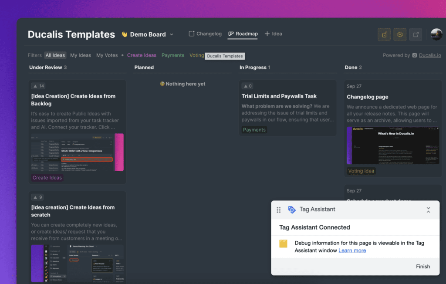The height and width of the screenshot is (284, 446).
Task: Upvote the Create Ideas from Backlog idea
Action: 38,86
